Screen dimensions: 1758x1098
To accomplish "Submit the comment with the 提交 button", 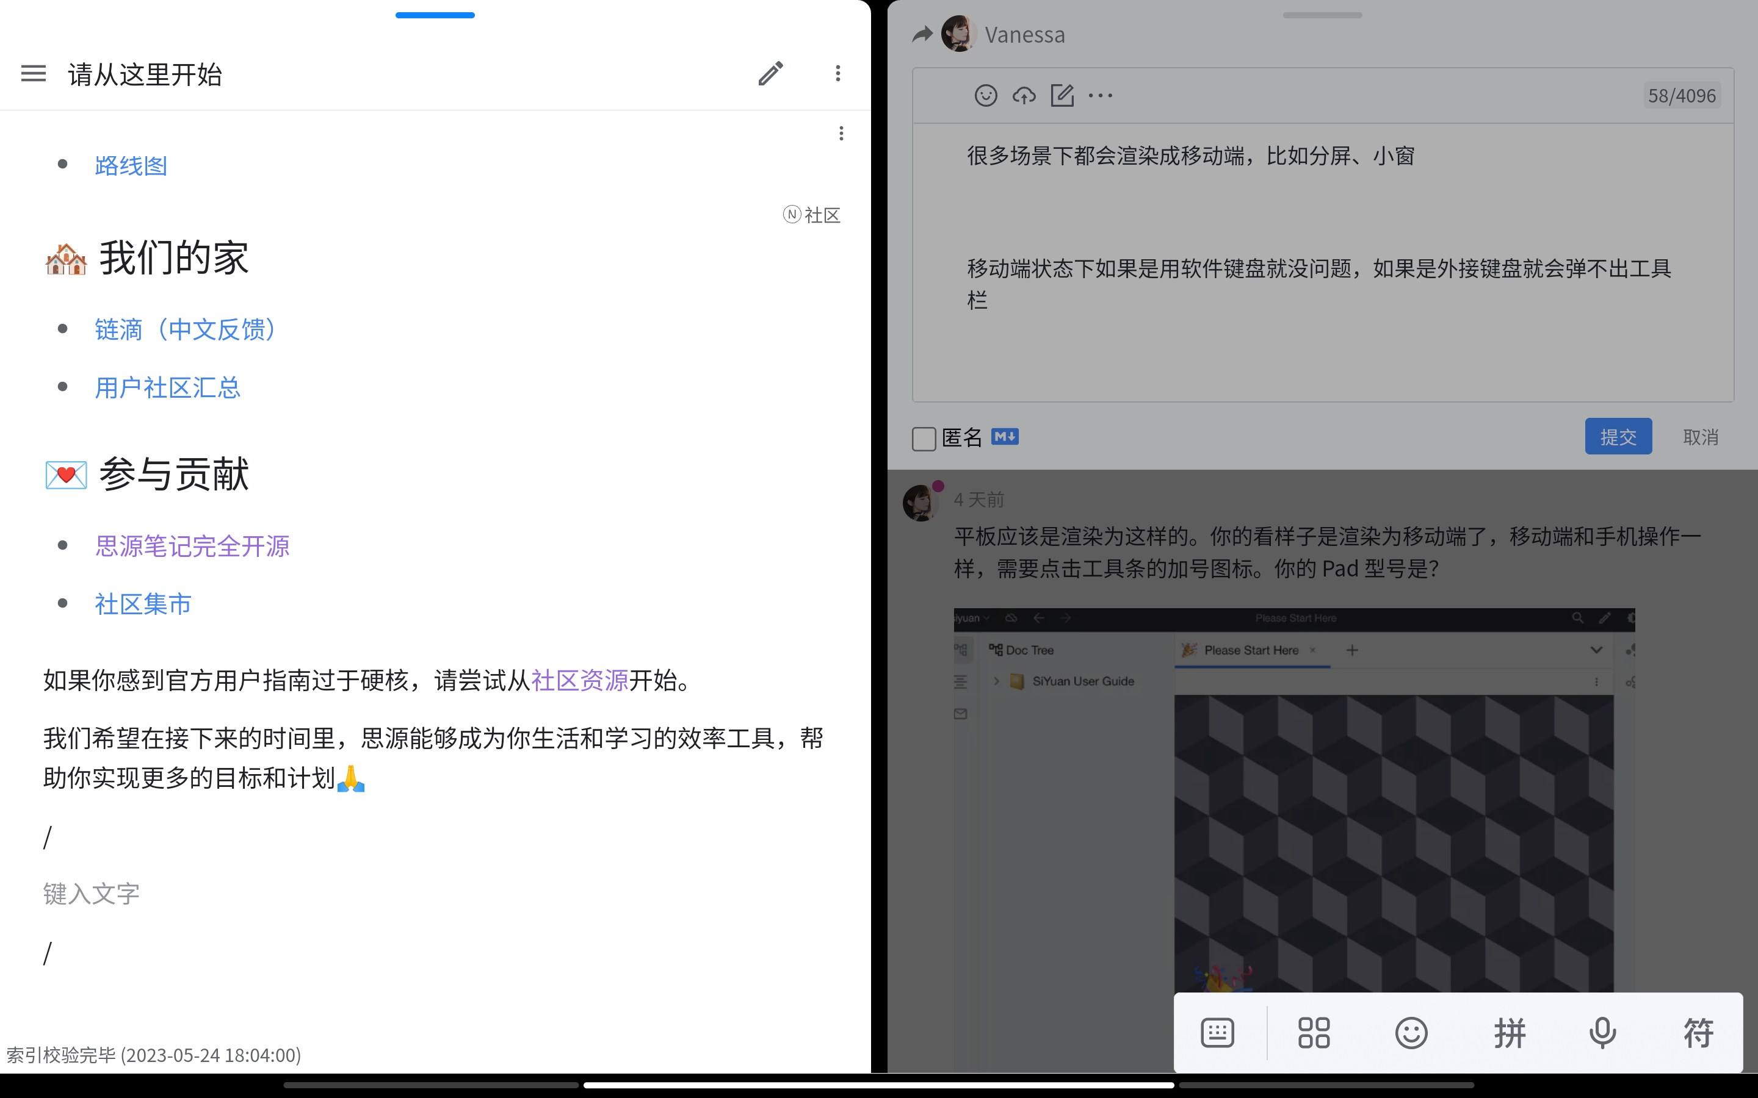I will pos(1618,436).
